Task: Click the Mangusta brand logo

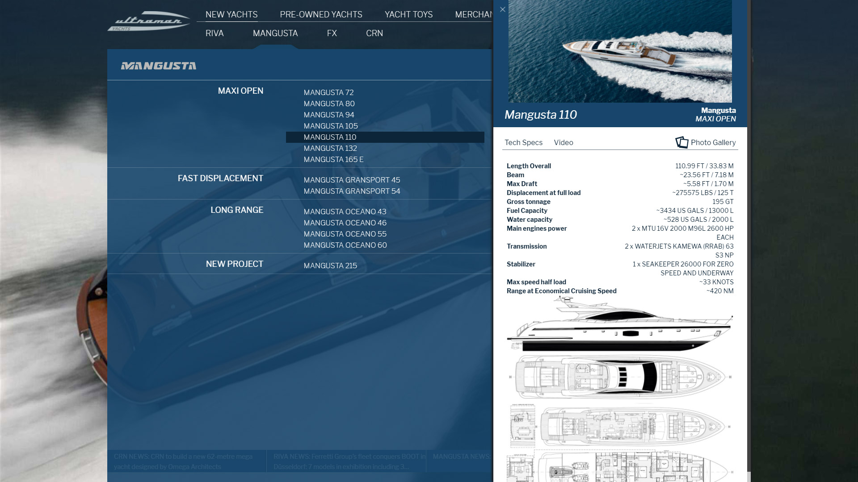Action: 159,66
